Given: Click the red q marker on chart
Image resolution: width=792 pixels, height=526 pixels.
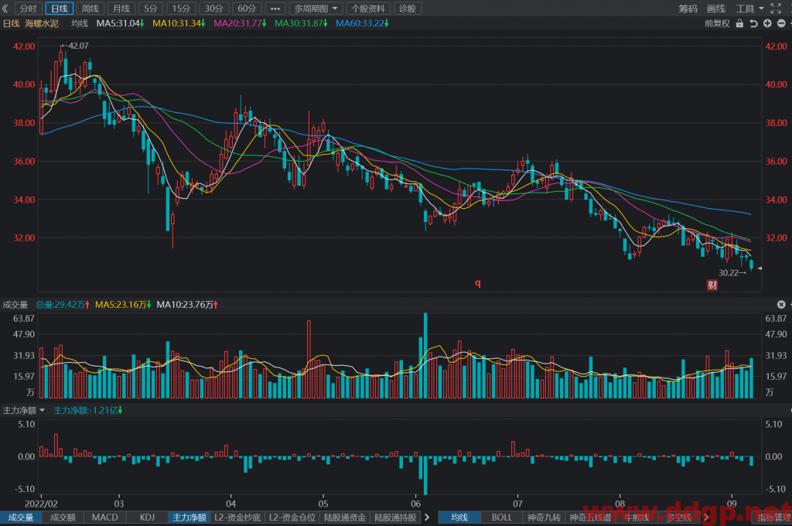Looking at the screenshot, I should click(x=477, y=283).
